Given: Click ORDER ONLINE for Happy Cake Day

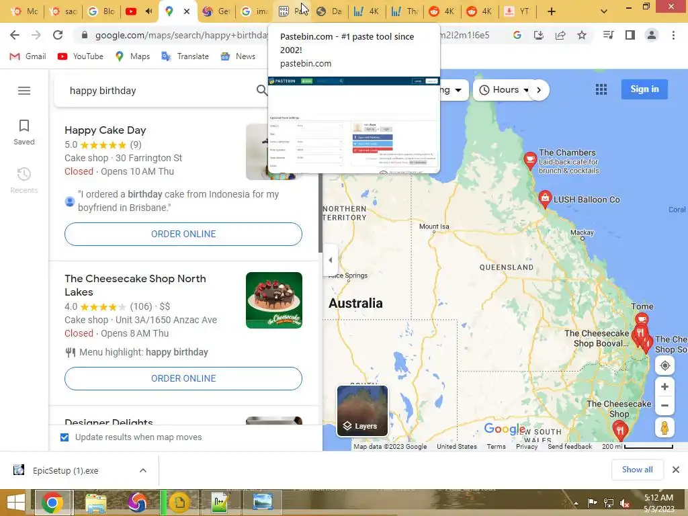Looking at the screenshot, I should click(x=183, y=234).
